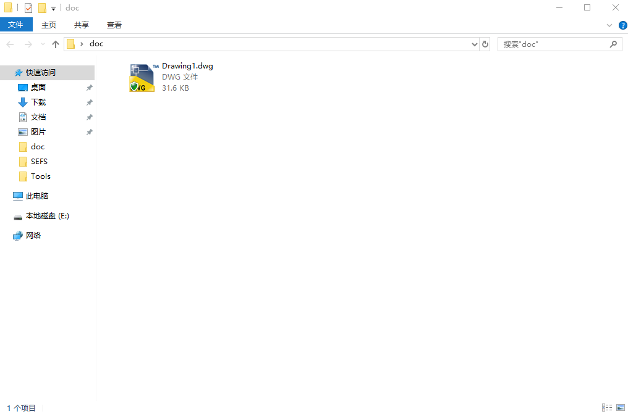Screen dimensions: 628x414
Task: Minimize the doc window
Action: 559,7
